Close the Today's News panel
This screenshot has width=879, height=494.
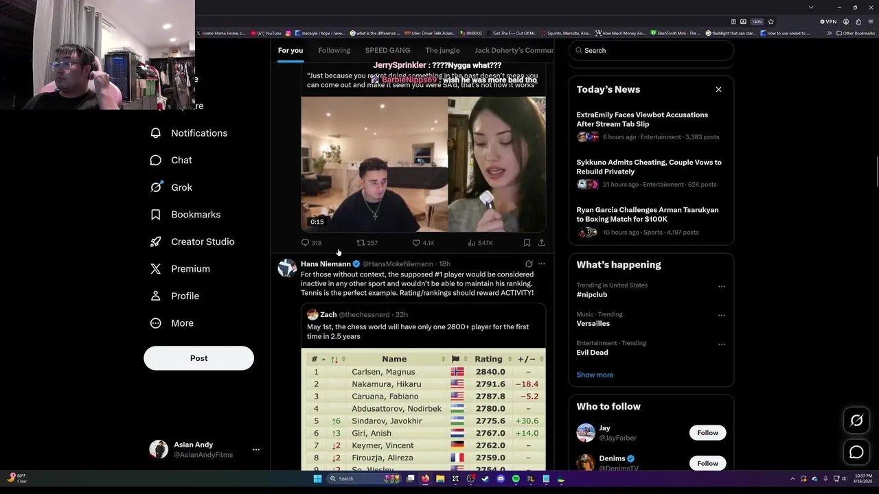[718, 90]
